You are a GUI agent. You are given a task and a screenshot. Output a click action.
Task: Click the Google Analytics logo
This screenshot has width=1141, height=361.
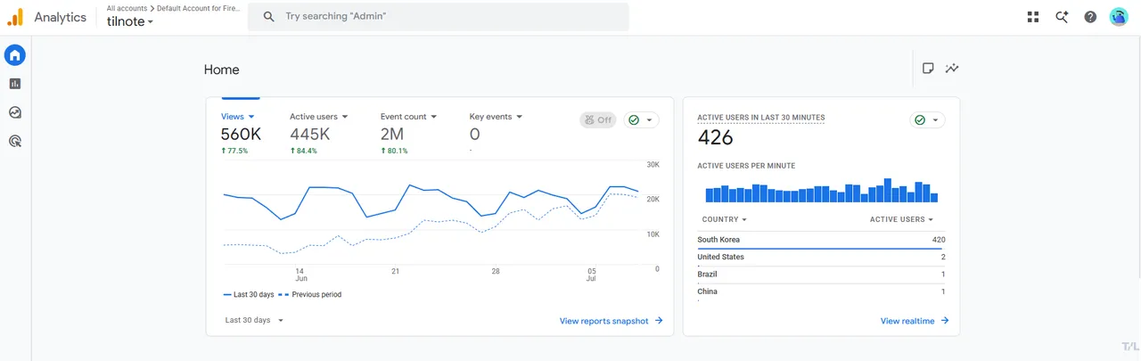[x=15, y=17]
